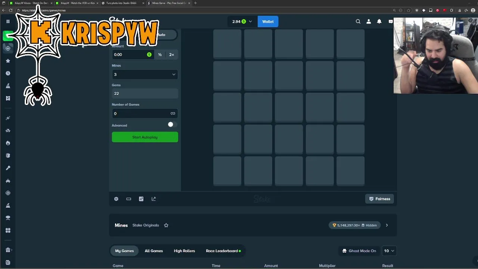This screenshot has width=478, height=269.
Task: Open the balance currency dropdown
Action: [242, 21]
